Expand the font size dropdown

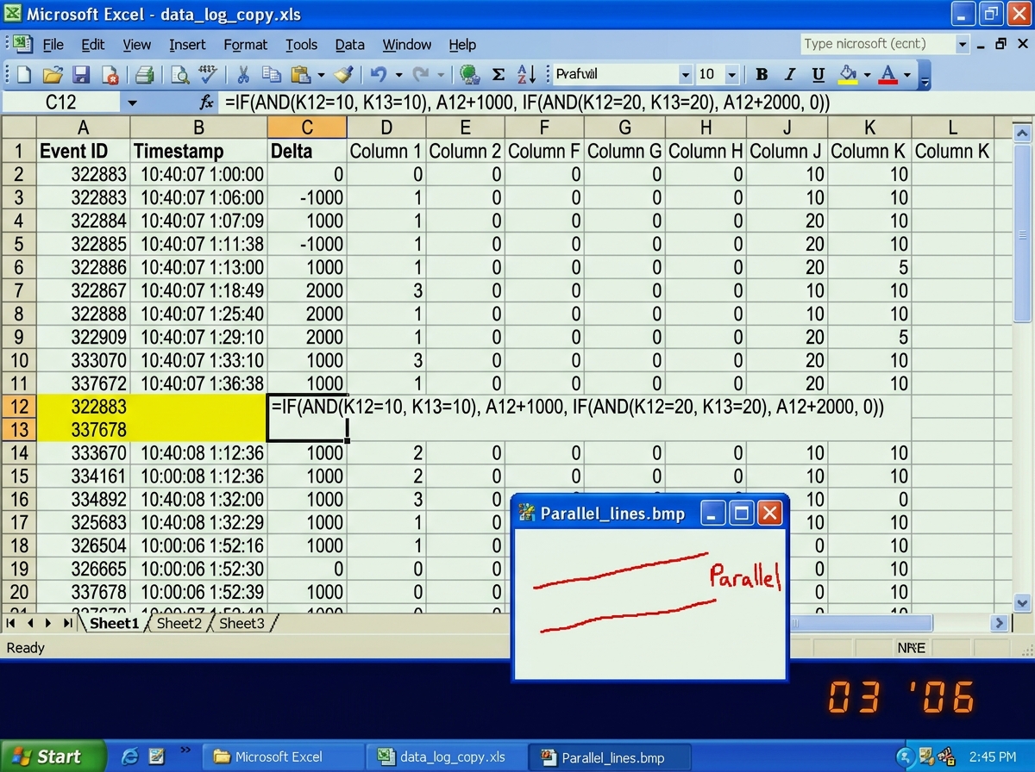click(x=731, y=74)
